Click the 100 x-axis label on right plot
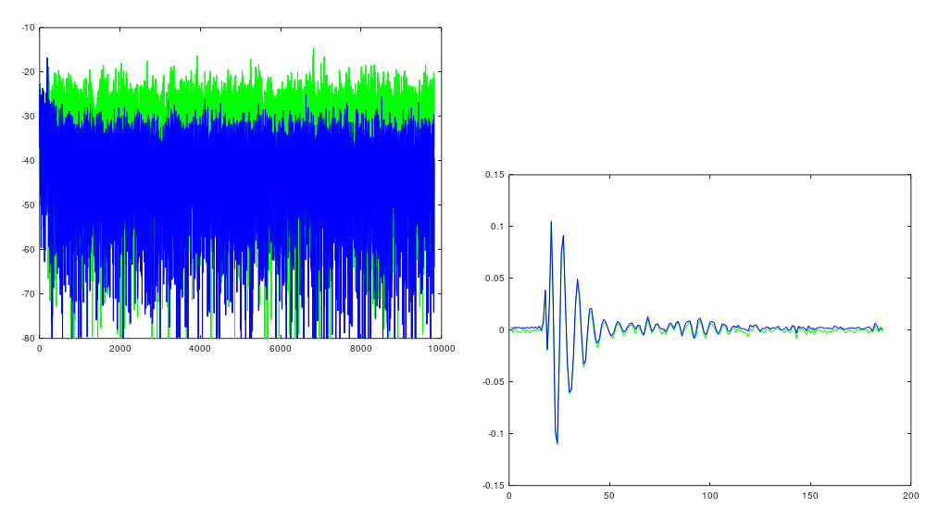939x521 pixels. (710, 496)
